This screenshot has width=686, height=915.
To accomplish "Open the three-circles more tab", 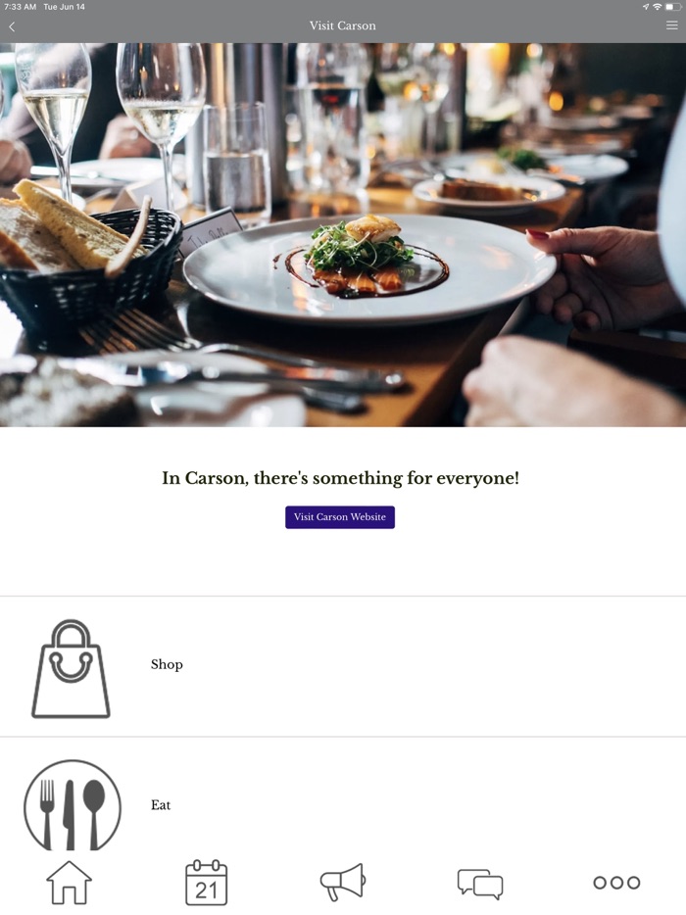I will coord(616,883).
